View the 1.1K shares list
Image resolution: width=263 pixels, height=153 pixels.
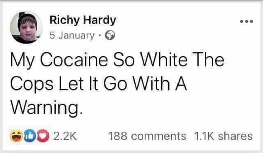pos(223,136)
